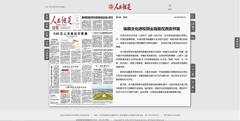Open the 读报首页 side tab
This screenshot has height=121, width=240.
coord(237,43)
